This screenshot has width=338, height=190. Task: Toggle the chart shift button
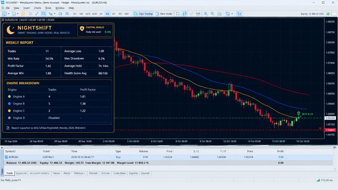tap(239, 14)
